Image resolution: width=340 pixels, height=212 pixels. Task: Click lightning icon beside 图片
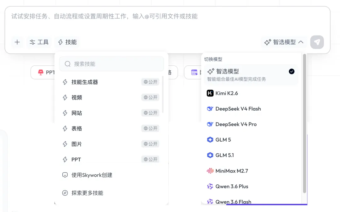point(65,144)
